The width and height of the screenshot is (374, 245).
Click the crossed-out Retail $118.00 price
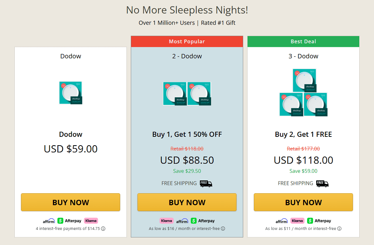tap(187, 149)
